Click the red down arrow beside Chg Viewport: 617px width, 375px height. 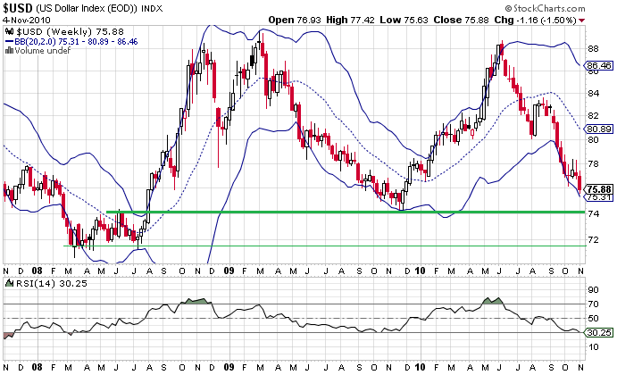tap(607, 20)
